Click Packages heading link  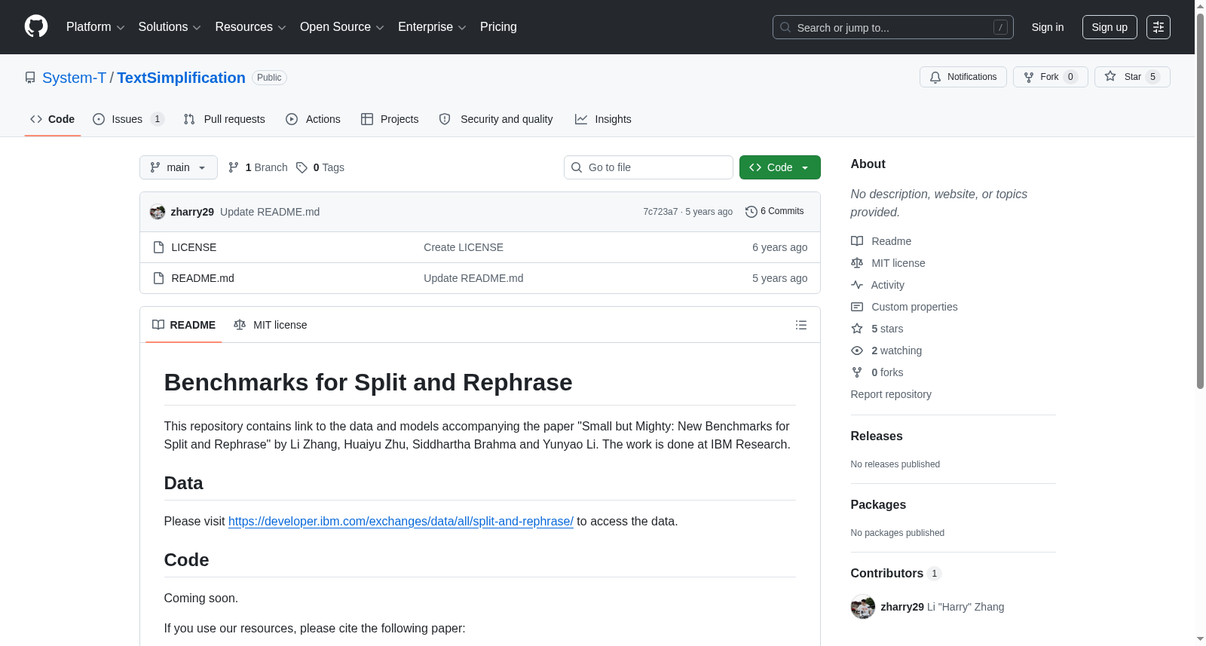pyautogui.click(x=878, y=504)
